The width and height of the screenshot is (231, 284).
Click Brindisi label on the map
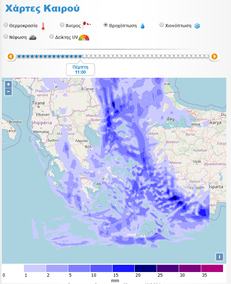pos(15,122)
